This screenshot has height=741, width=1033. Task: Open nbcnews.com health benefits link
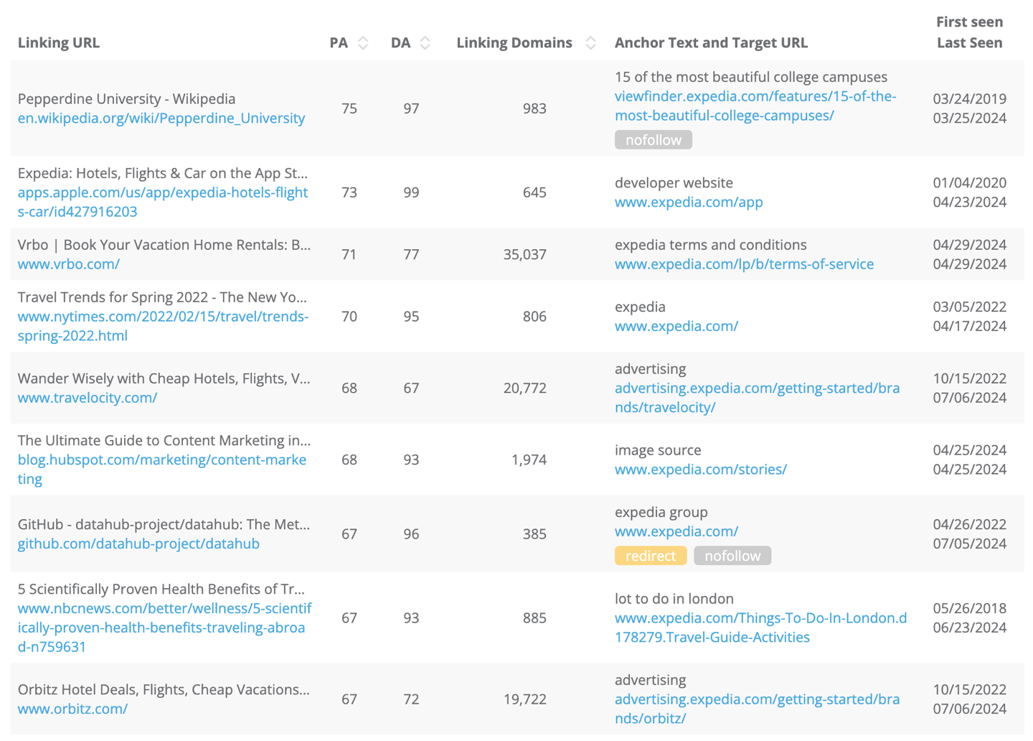click(x=165, y=627)
